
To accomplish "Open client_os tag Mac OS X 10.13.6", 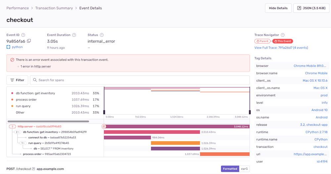I will click(x=315, y=81).
